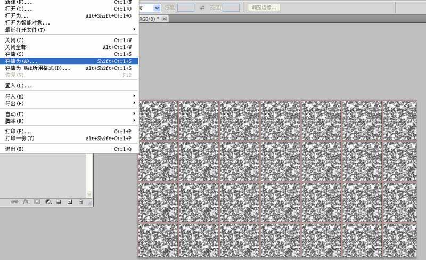Swap width and height values
Image resolution: width=426 pixels, height=260 pixels.
[x=203, y=8]
